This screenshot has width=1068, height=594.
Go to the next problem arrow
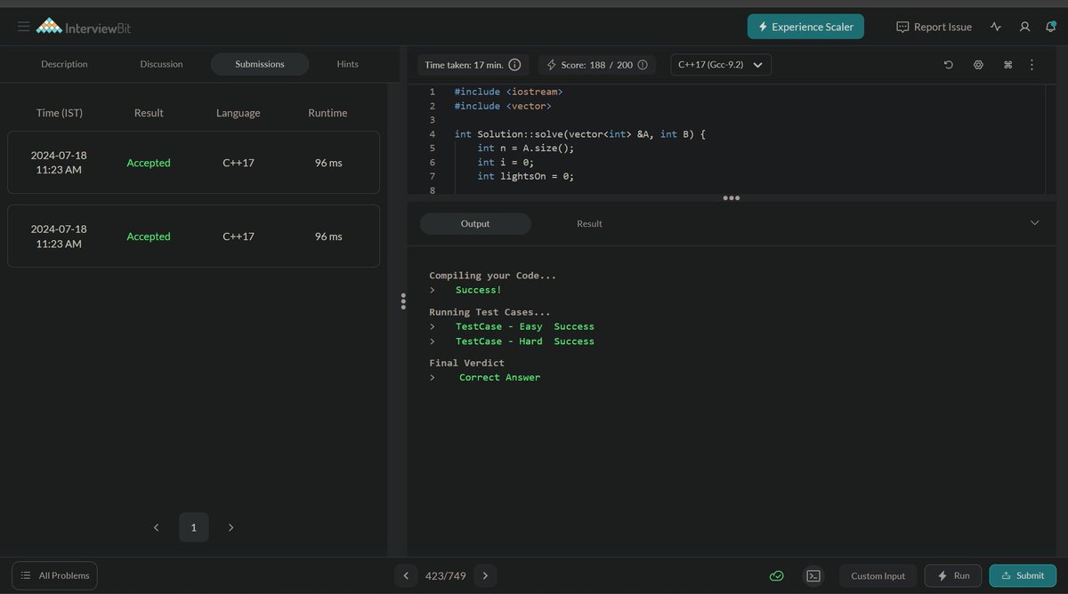[x=485, y=575]
